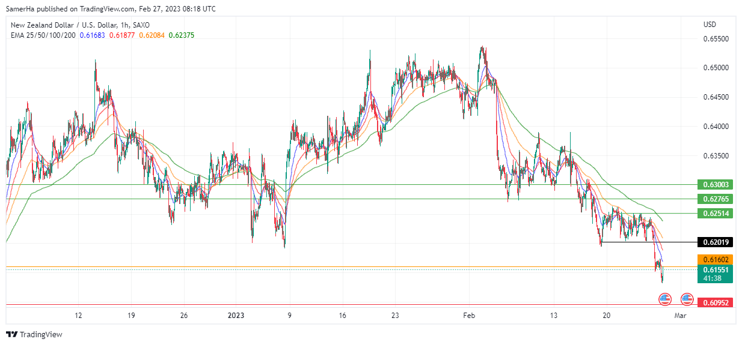Select the EMA 25/50/100/200 indicator legend
The height and width of the screenshot is (345, 742).
(x=42, y=35)
